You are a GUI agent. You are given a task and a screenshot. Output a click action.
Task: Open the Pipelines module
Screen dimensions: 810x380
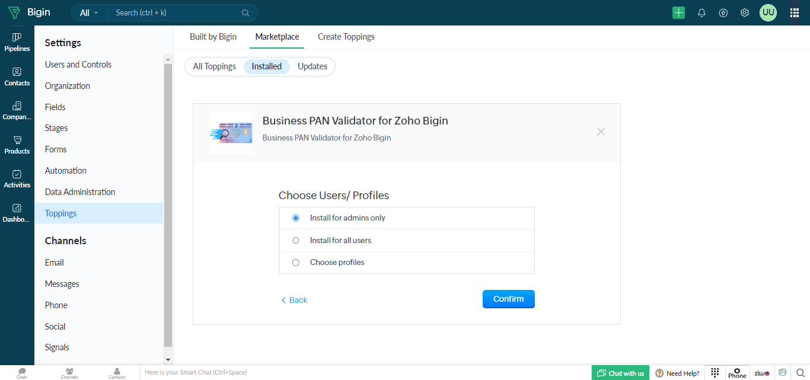(x=17, y=42)
